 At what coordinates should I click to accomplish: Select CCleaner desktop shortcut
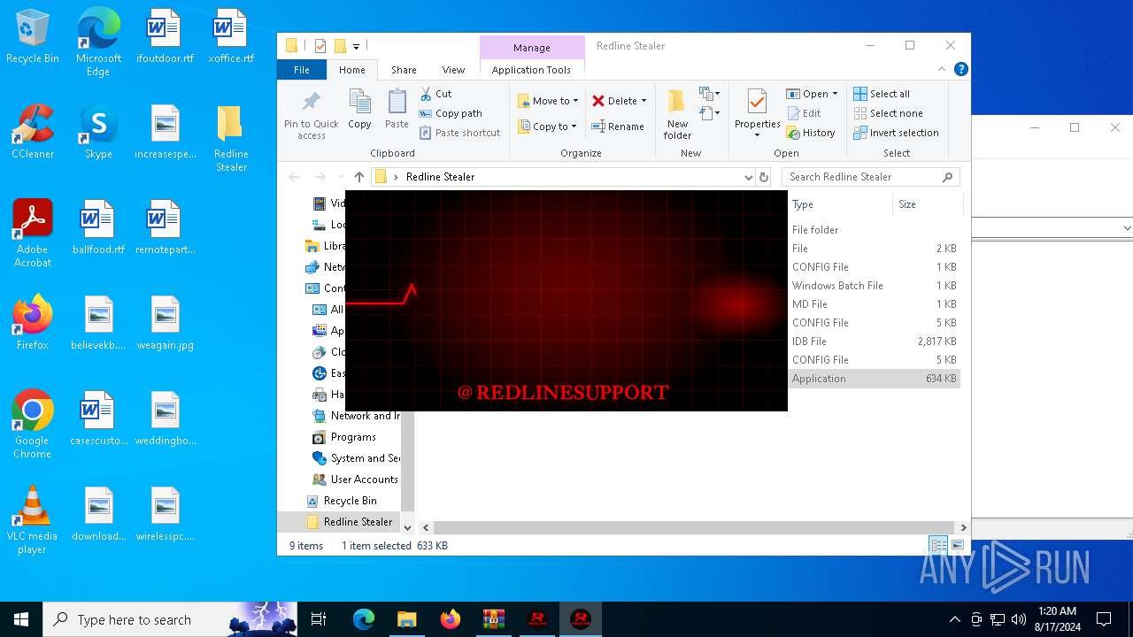(x=33, y=133)
